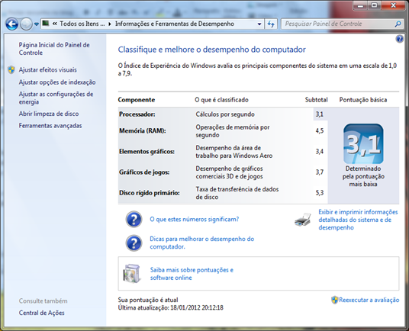Open 'Ajustar opções de indexação'
The width and height of the screenshot is (409, 331).
click(x=57, y=82)
